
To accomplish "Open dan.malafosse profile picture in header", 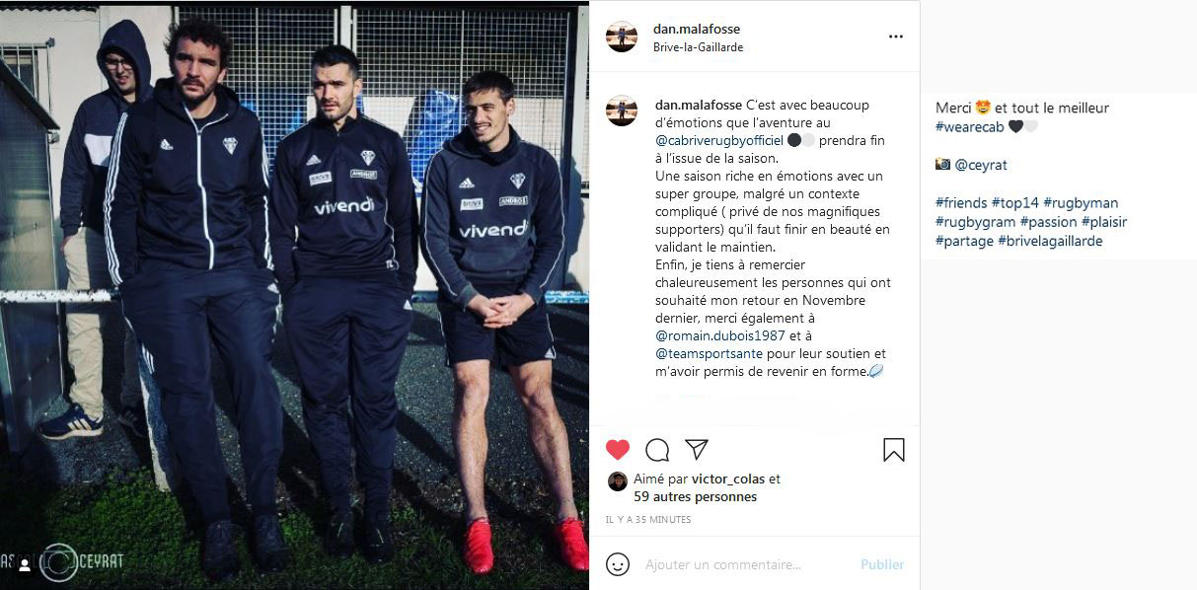I will coord(622,37).
